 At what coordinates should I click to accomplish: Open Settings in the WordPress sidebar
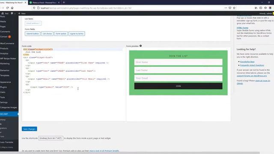tap(4, 102)
